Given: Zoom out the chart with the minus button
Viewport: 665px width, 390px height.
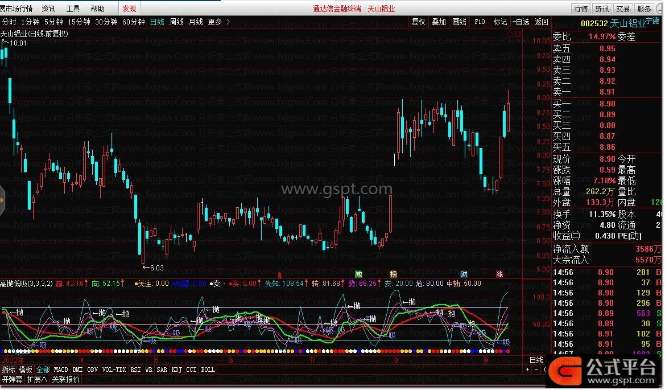Looking at the screenshot, I should pyautogui.click(x=536, y=370).
